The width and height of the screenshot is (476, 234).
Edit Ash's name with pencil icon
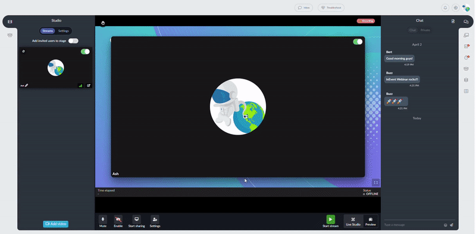26,86
